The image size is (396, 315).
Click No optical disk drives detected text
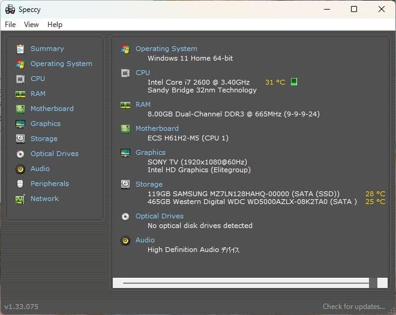coord(200,226)
